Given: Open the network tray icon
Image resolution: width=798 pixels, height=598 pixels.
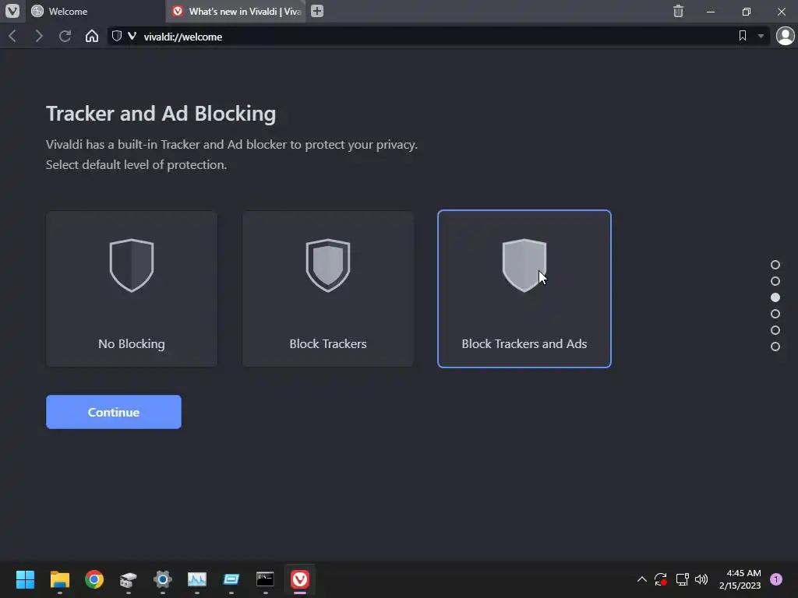Looking at the screenshot, I should (x=682, y=579).
